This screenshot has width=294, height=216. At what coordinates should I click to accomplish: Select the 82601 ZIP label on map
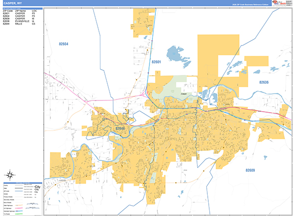156,62
